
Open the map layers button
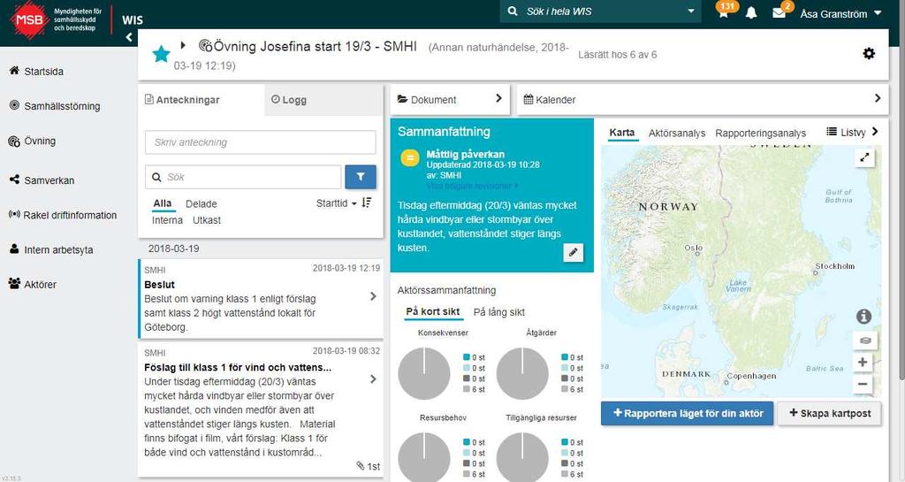[x=864, y=340]
